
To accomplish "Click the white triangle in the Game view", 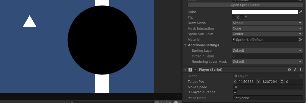I will tap(30, 23).
